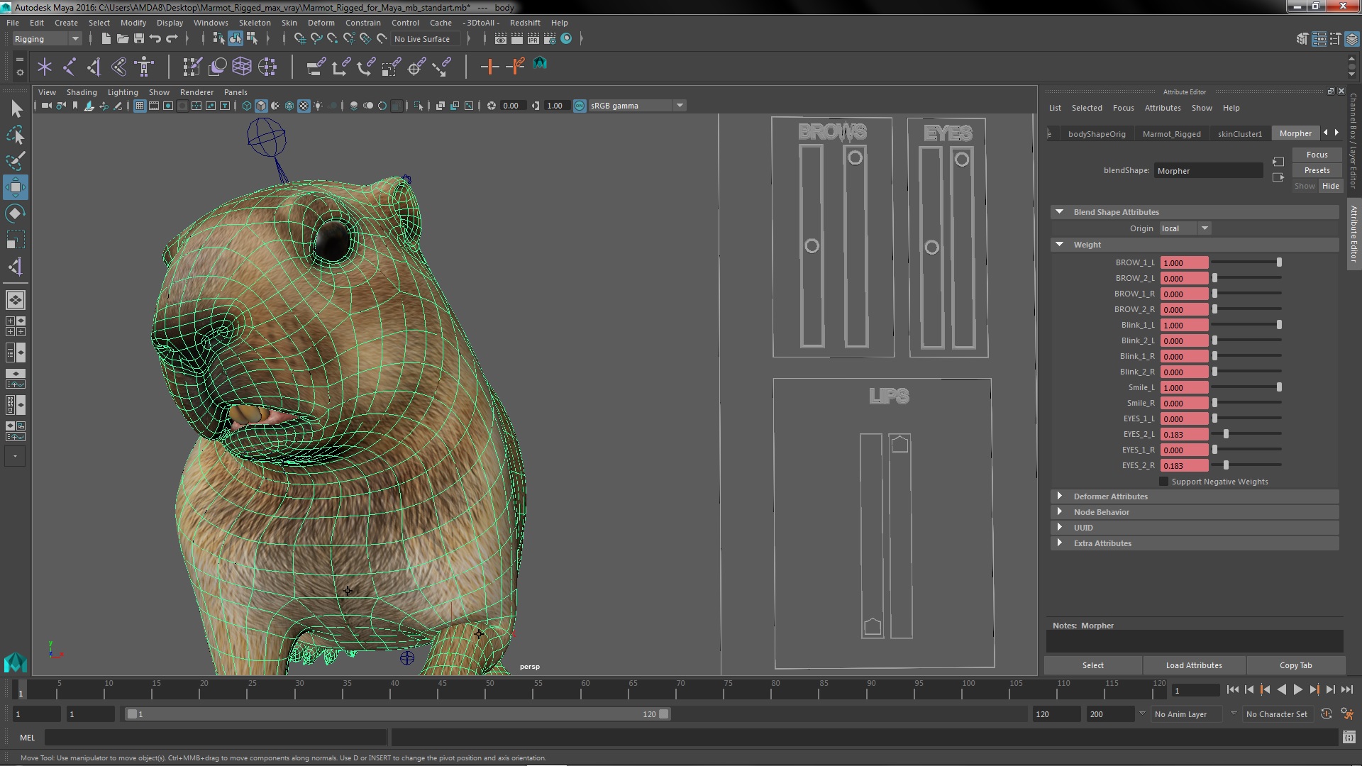Save the scene icon

139,39
